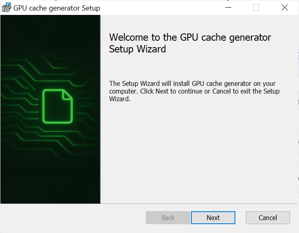Click the empty title bar area
This screenshot has width=299, height=233.
click(161, 8)
